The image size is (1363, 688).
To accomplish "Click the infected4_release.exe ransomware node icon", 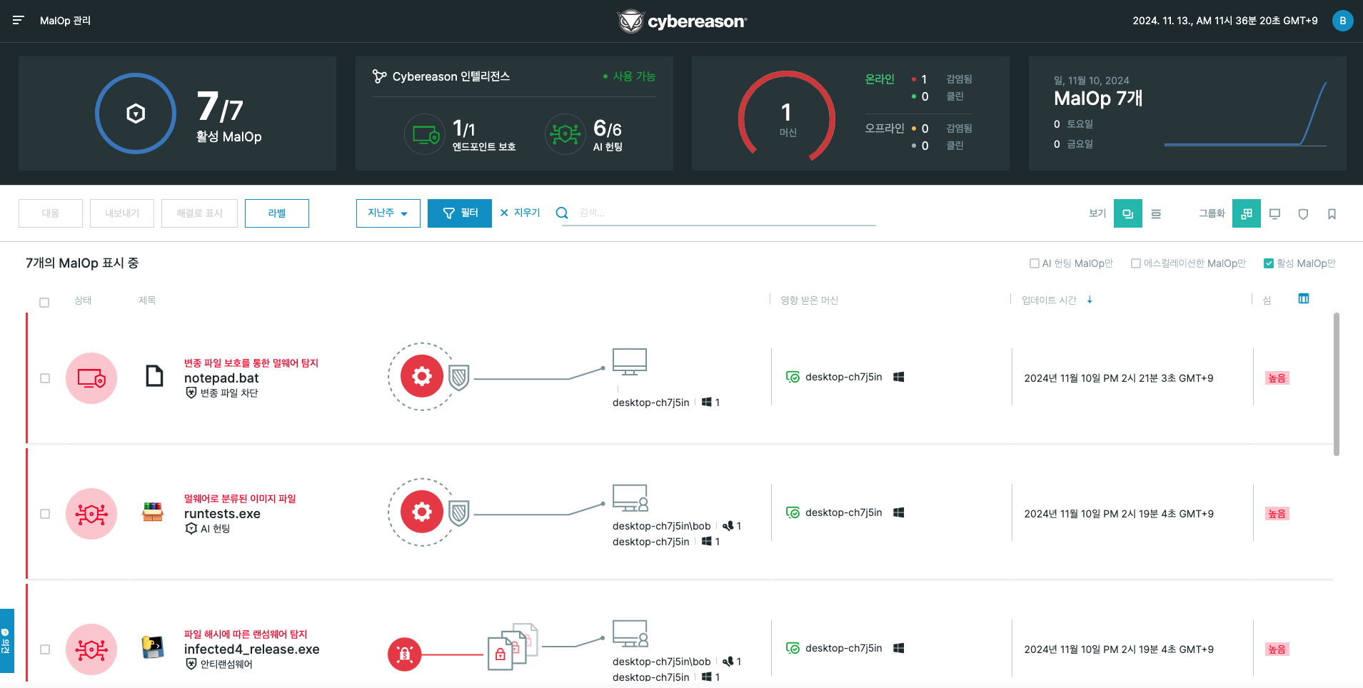I will [x=405, y=654].
